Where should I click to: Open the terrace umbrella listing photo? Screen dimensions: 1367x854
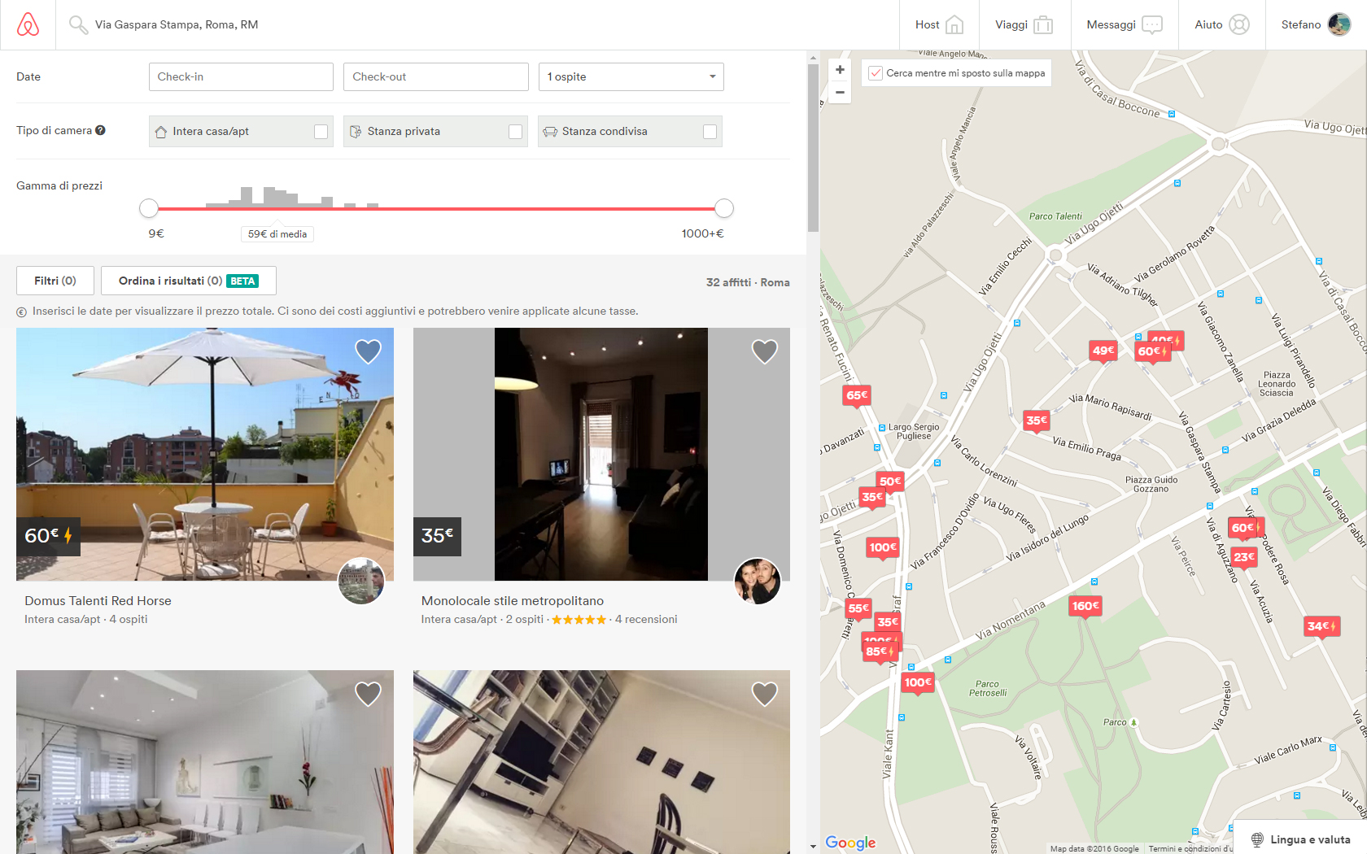point(205,454)
